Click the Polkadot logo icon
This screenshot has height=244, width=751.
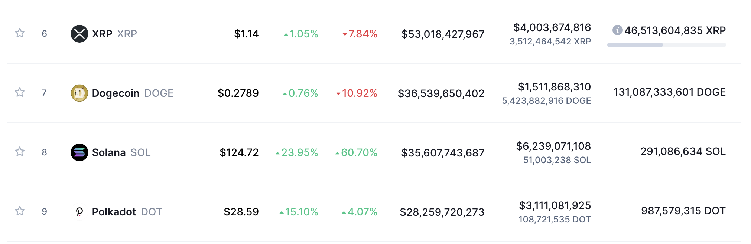79,212
